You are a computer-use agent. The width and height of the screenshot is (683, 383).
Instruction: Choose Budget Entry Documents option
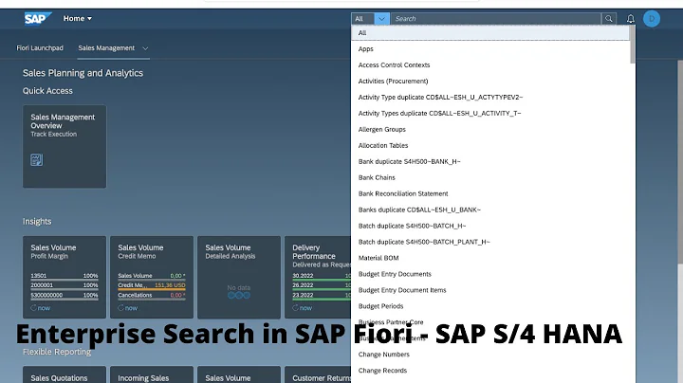490,274
